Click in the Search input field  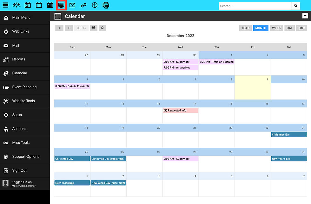(x=255, y=6)
